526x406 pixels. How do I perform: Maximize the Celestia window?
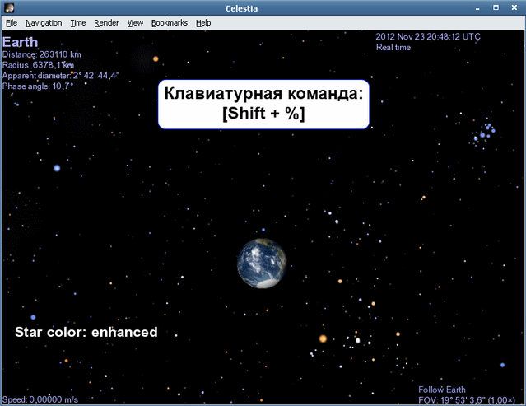pos(496,8)
